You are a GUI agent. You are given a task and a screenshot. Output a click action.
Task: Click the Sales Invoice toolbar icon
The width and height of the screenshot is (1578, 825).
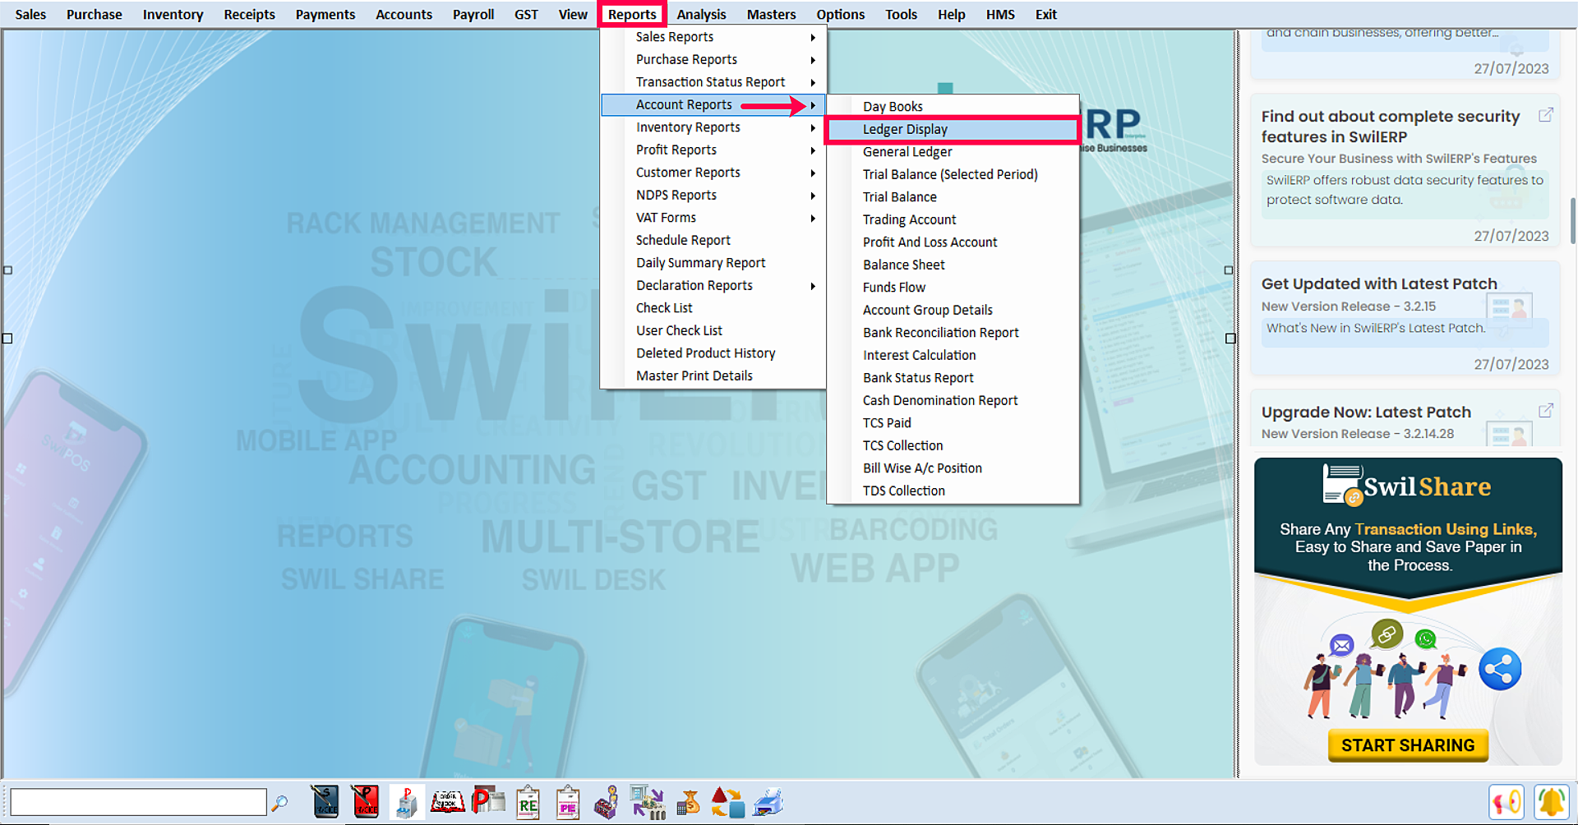pyautogui.click(x=325, y=802)
